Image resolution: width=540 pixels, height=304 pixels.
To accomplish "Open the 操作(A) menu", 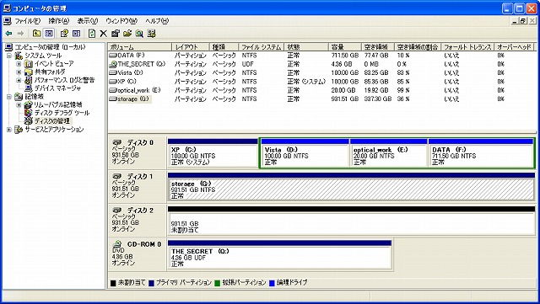I will pyautogui.click(x=59, y=21).
